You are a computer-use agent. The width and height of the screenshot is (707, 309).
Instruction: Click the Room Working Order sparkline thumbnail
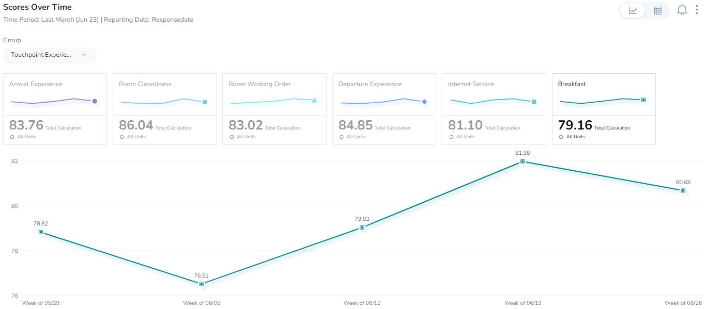click(274, 101)
